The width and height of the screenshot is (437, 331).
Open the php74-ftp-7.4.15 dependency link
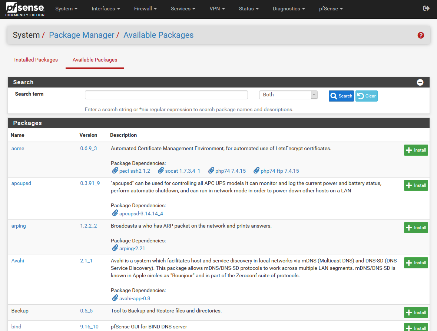click(x=280, y=171)
